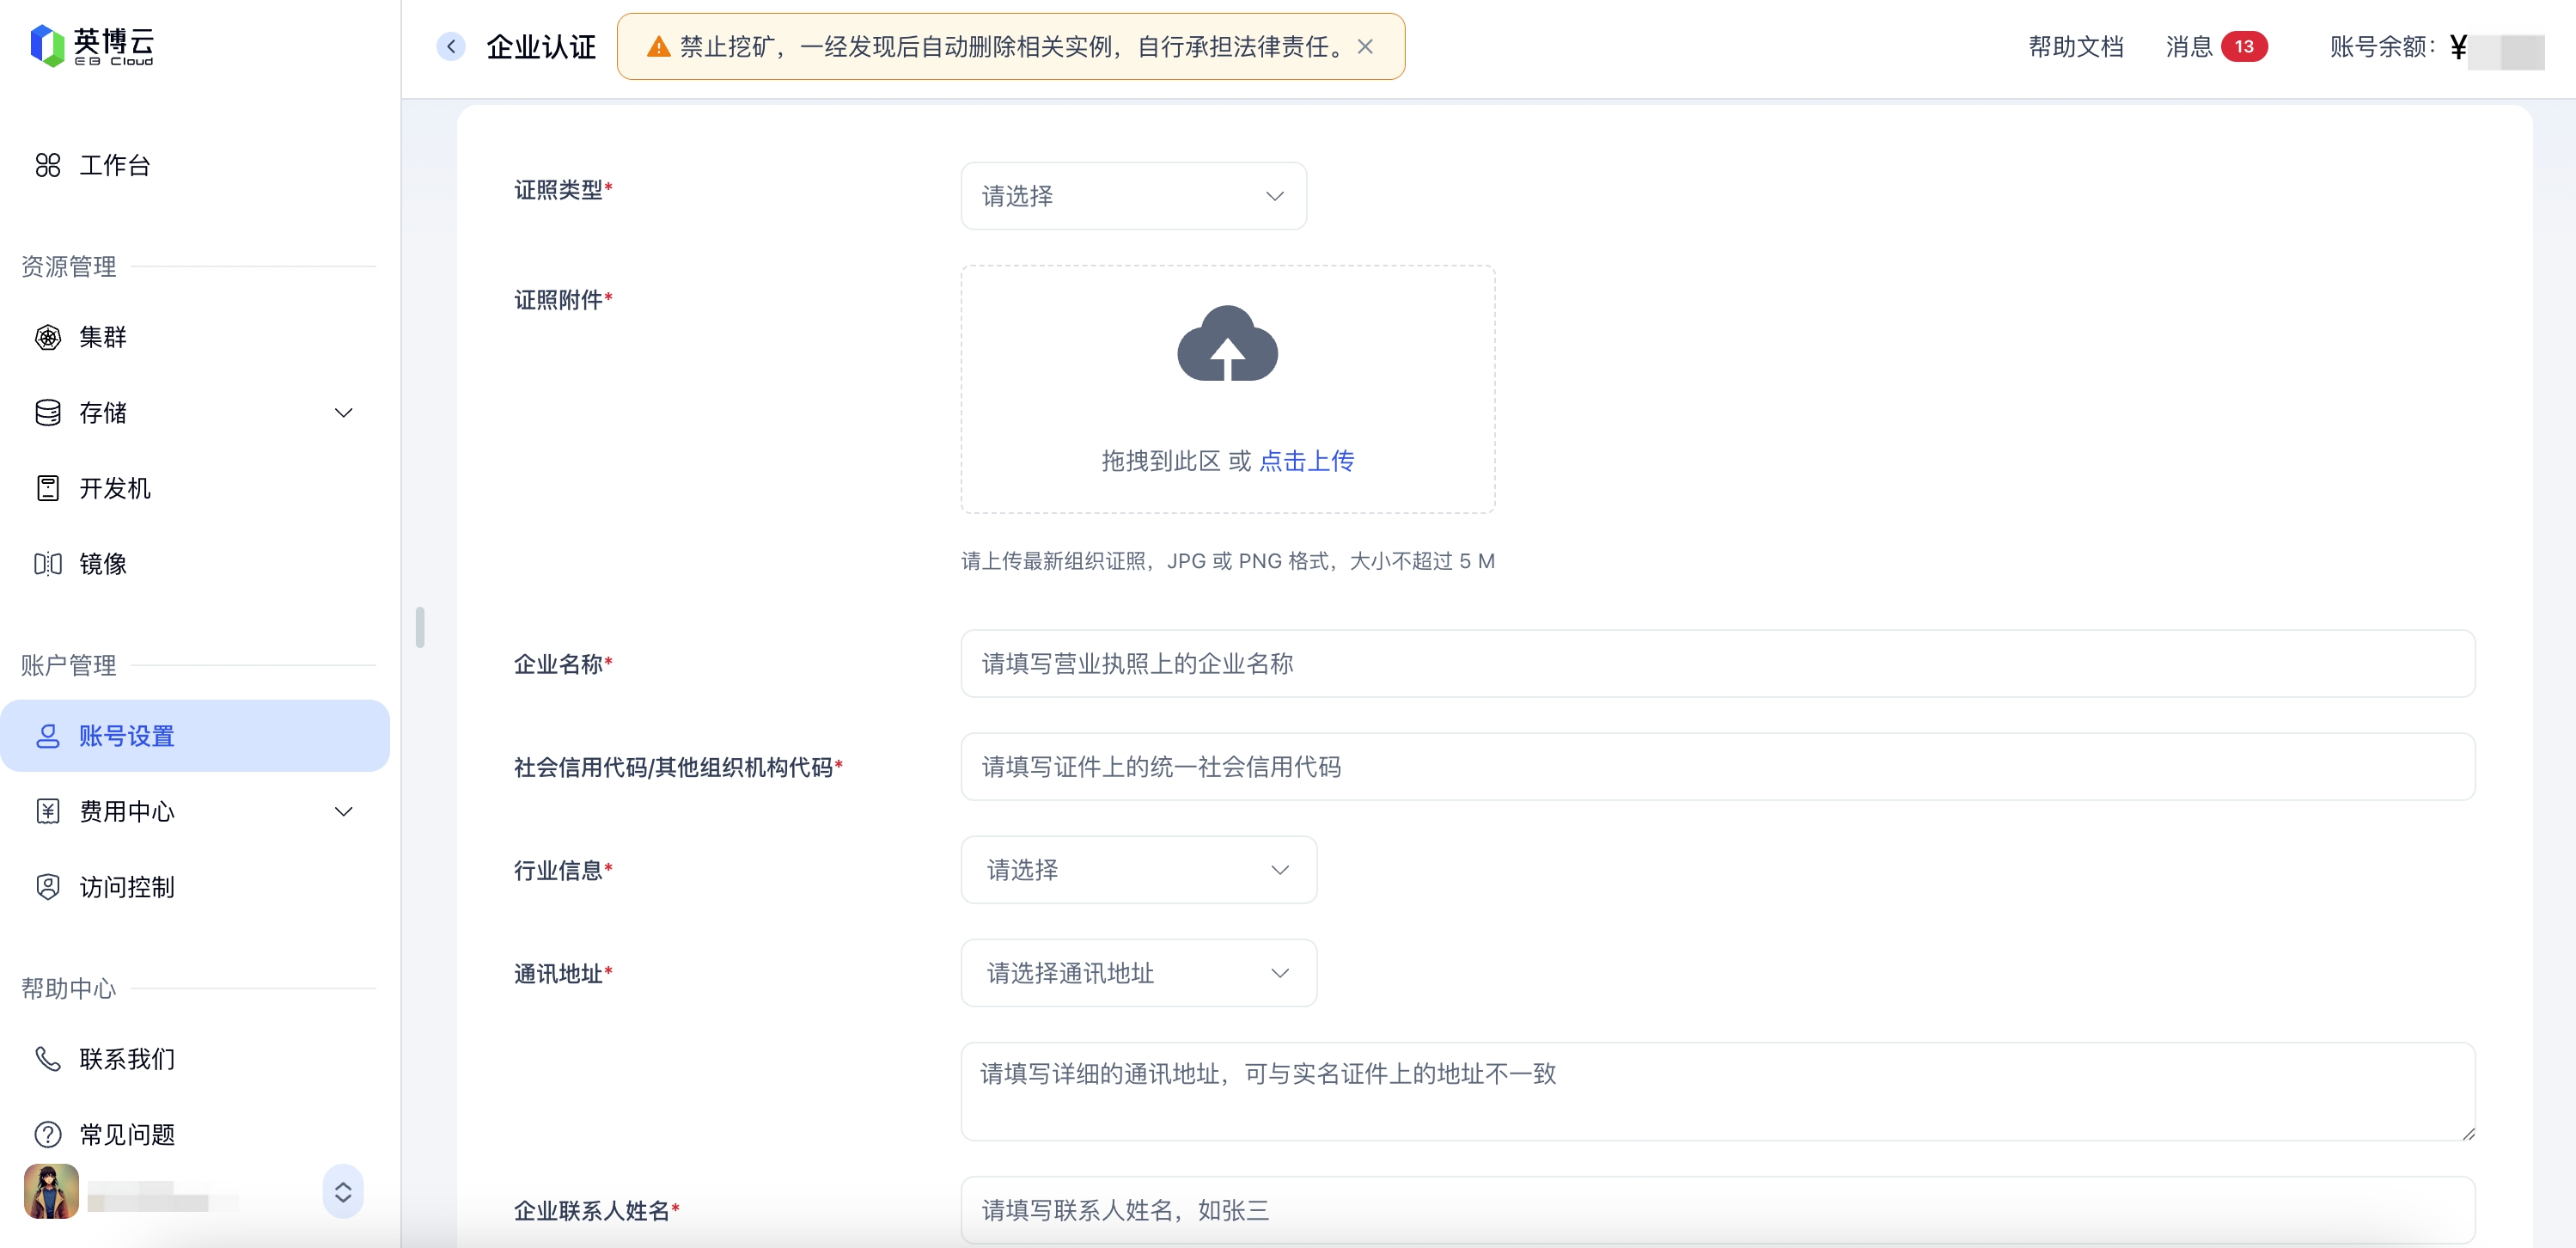Open 工作台 from the sidebar
The image size is (2576, 1248).
click(114, 165)
